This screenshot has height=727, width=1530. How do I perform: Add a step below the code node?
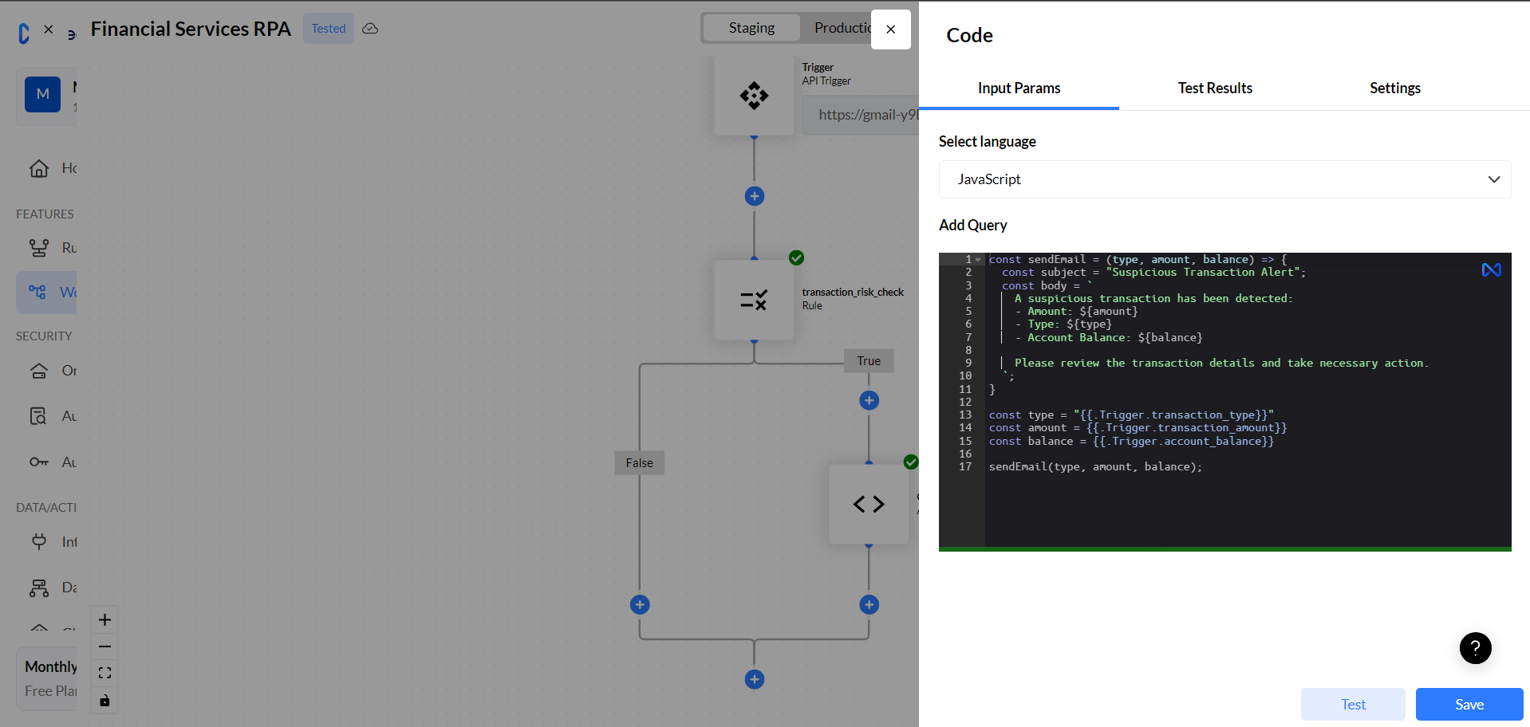click(869, 604)
